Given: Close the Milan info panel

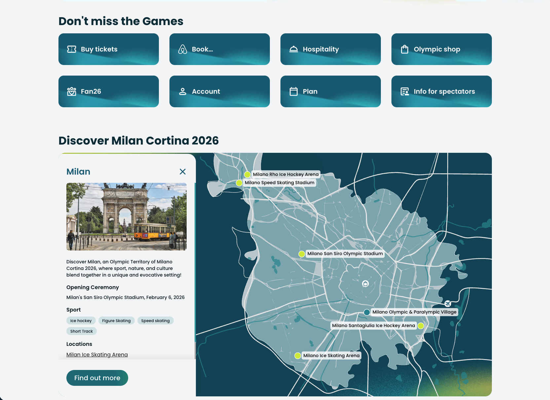Looking at the screenshot, I should tap(183, 172).
